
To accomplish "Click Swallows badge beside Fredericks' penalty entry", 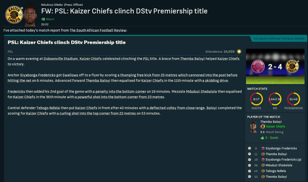I will click(x=263, y=160).
